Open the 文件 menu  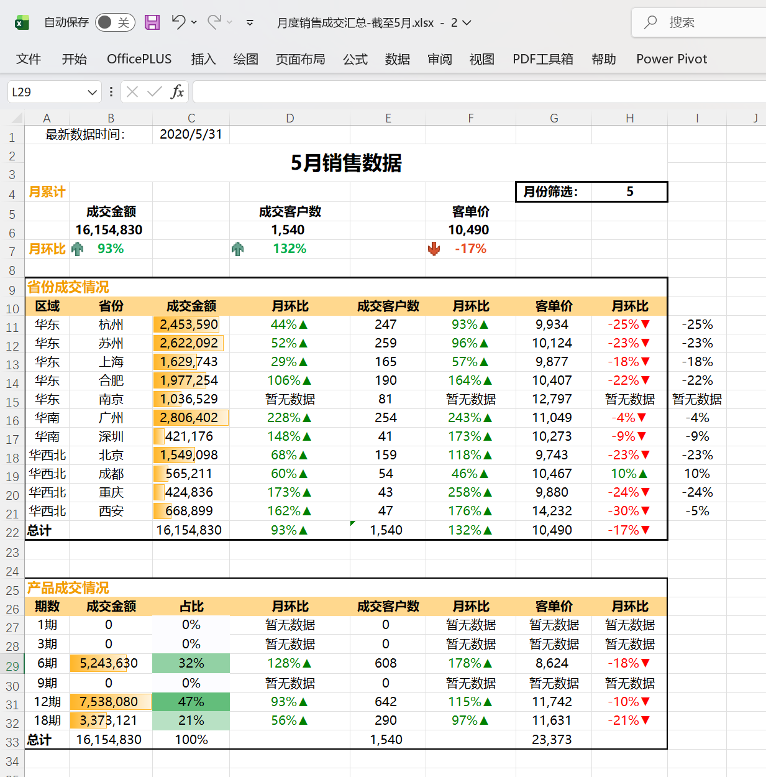click(x=28, y=59)
